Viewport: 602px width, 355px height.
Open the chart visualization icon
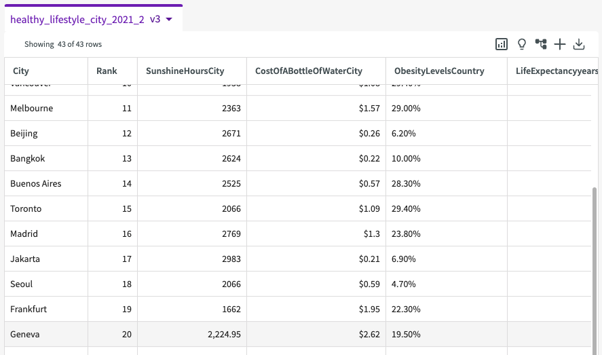502,44
